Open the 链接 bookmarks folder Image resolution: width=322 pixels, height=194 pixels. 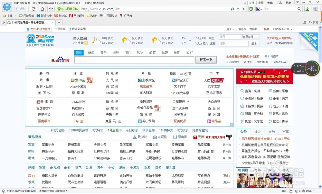point(92,15)
